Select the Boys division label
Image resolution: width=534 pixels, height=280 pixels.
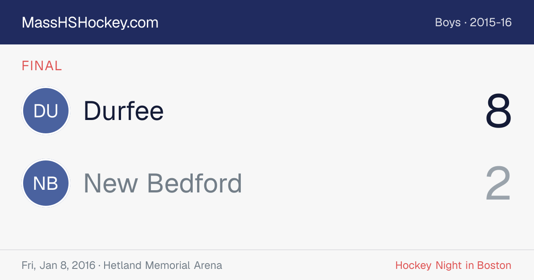point(448,22)
